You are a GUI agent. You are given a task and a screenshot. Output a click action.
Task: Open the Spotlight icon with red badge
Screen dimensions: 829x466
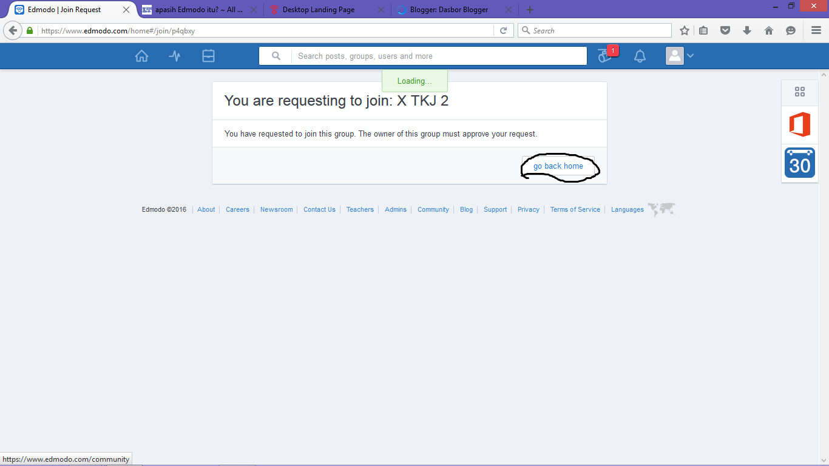pyautogui.click(x=604, y=56)
